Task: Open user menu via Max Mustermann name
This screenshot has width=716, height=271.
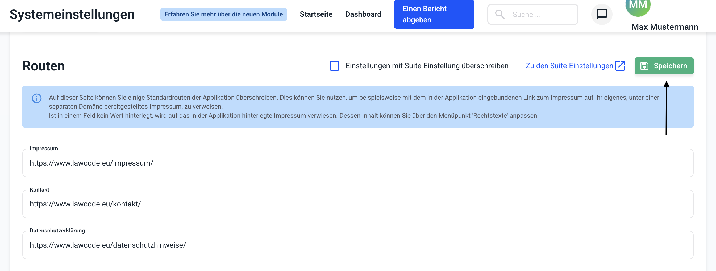Action: pyautogui.click(x=664, y=27)
